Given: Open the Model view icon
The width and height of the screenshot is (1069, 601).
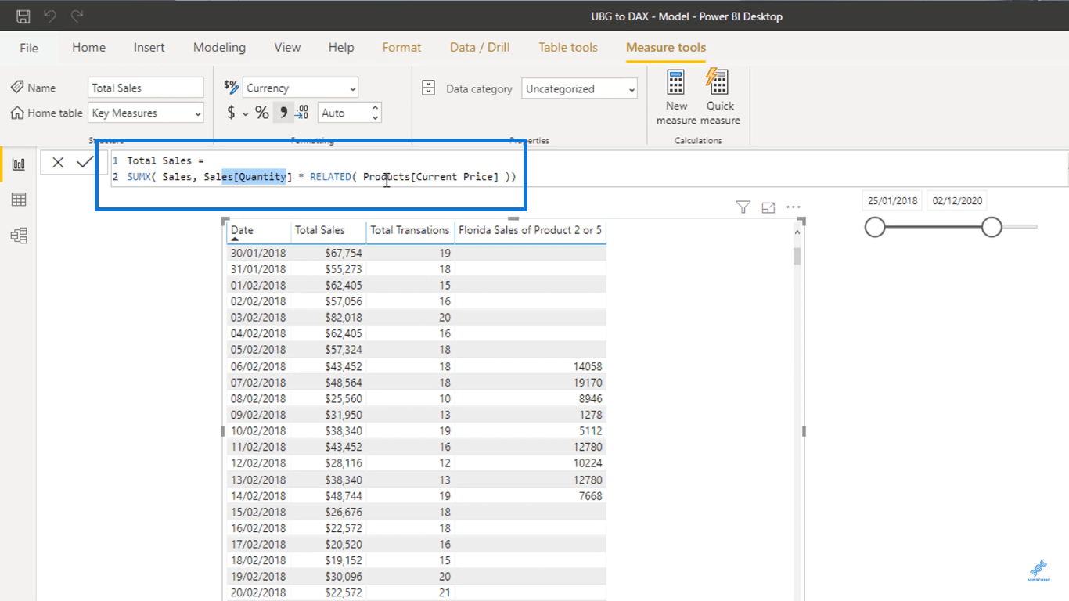Looking at the screenshot, I should (18, 236).
